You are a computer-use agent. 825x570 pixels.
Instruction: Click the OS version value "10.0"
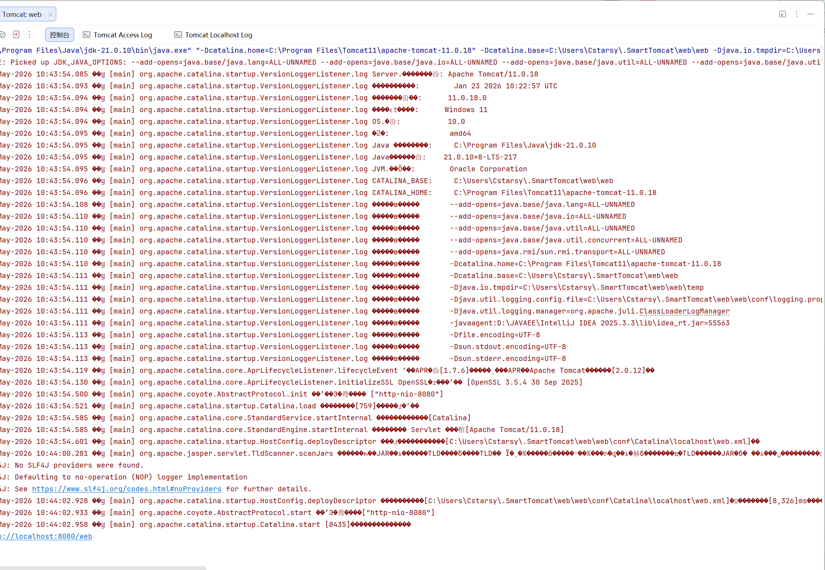tap(456, 121)
